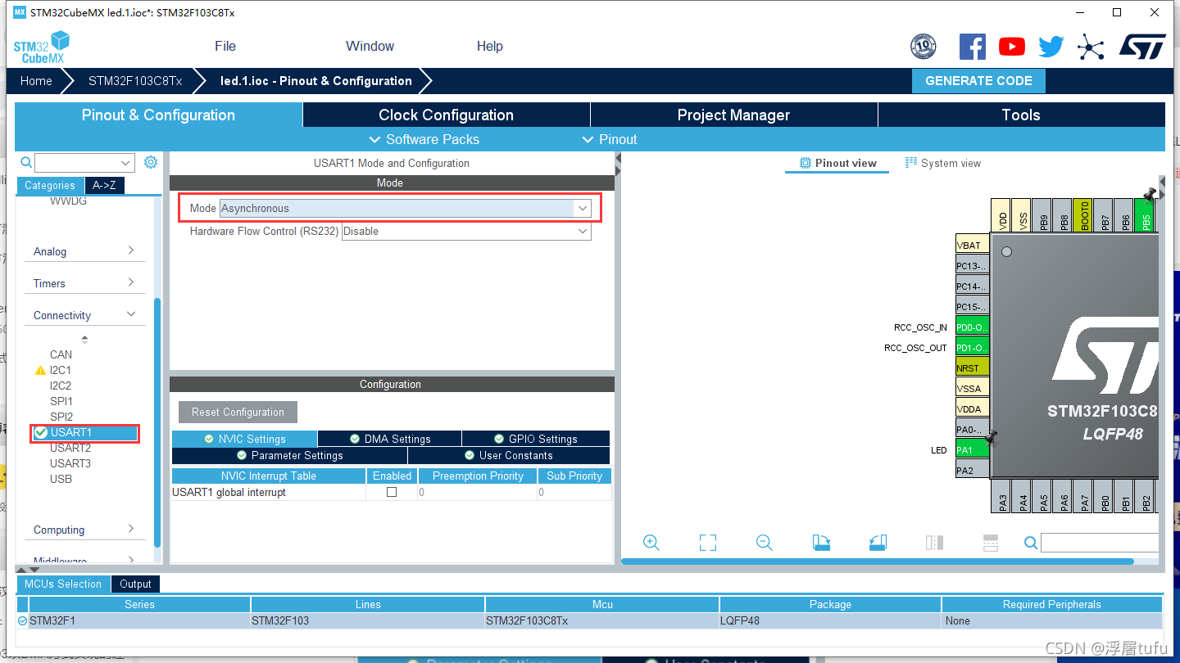Click the 10-year anniversary badge icon
The image size is (1180, 663).
coord(924,47)
